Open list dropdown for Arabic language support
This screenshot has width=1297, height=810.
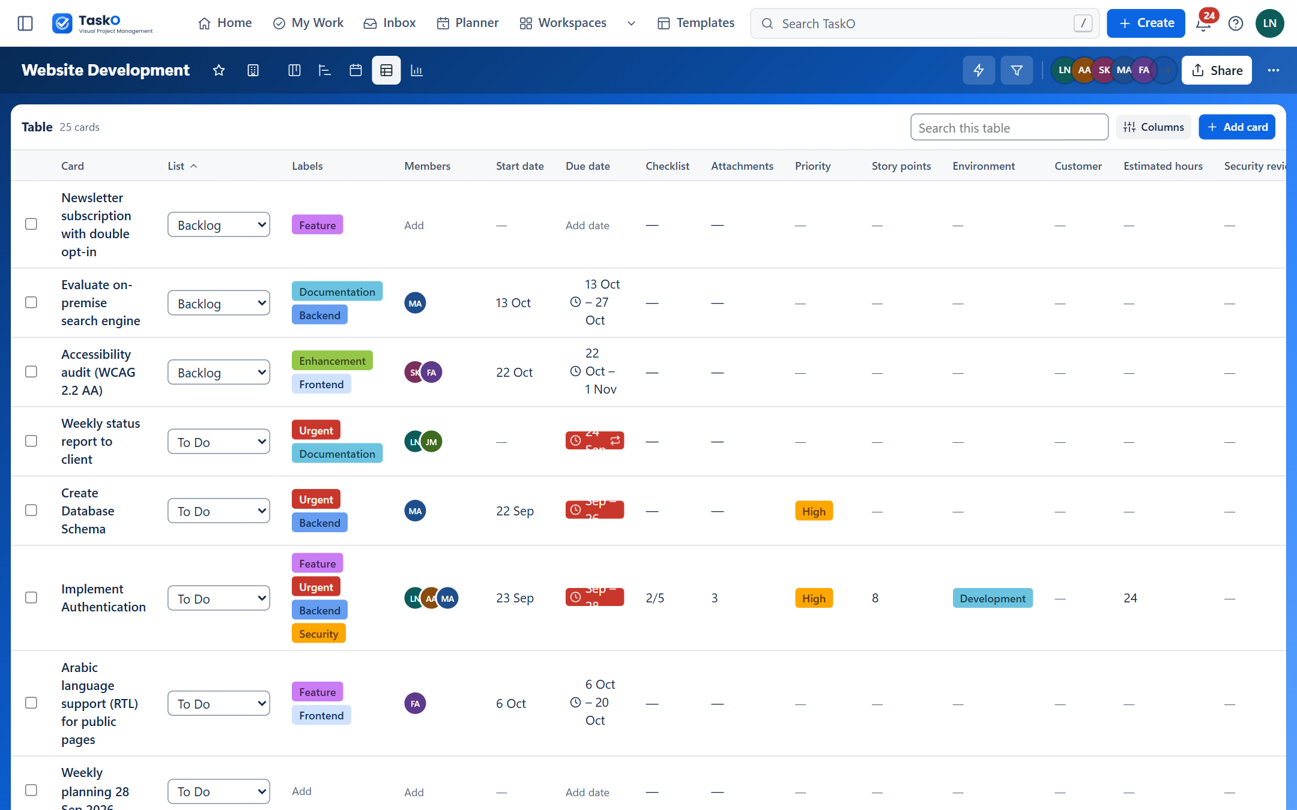point(219,703)
